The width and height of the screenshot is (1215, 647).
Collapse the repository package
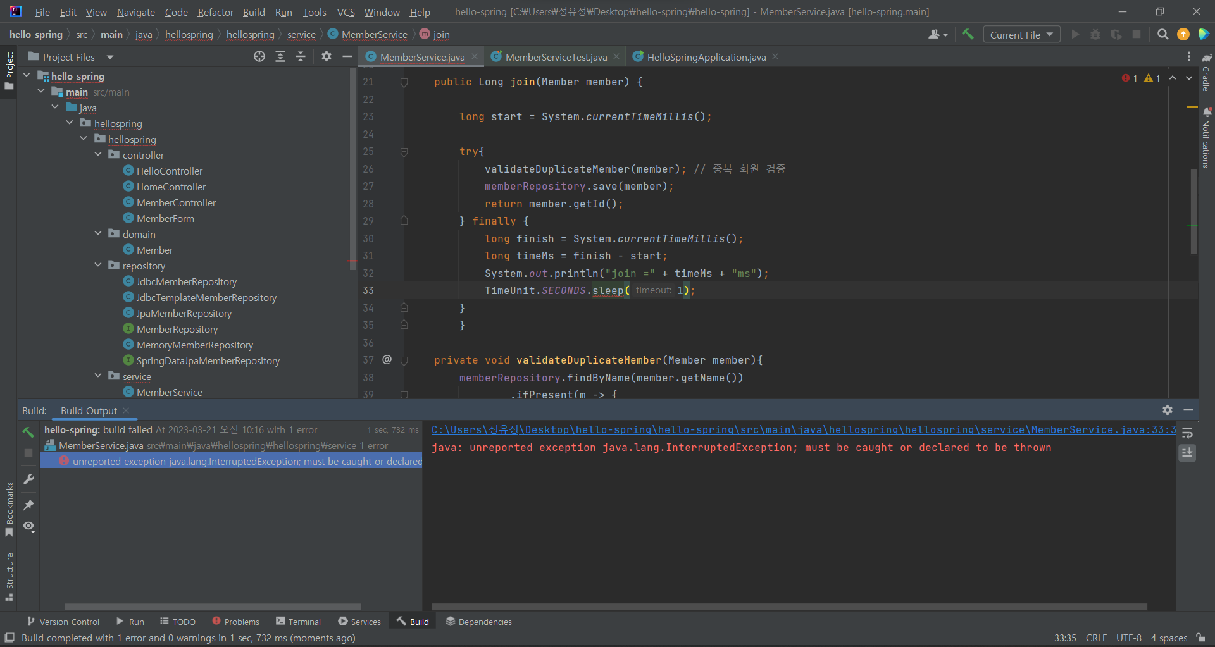click(x=98, y=265)
